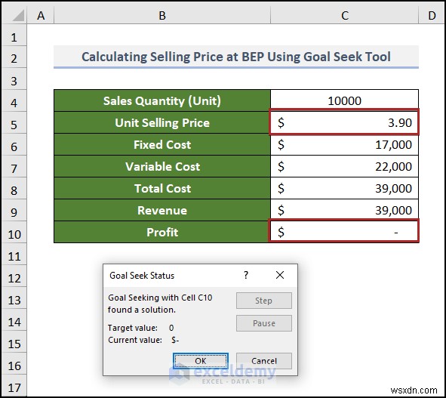Select the 'Unit Selling Price' label cell
Viewport: 446px width, 398px height.
[x=162, y=122]
